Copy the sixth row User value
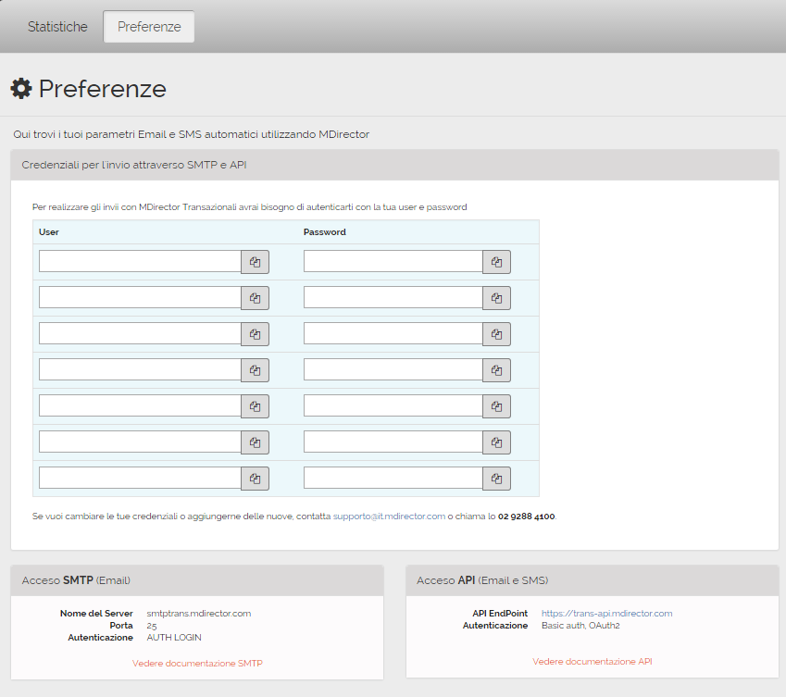This screenshot has width=786, height=697. point(255,442)
